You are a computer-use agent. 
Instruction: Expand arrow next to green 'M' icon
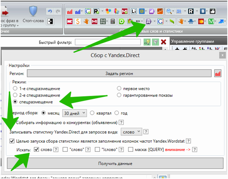tap(215, 21)
